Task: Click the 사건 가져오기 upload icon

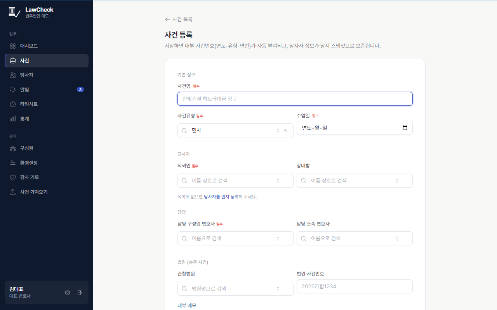Action: click(x=13, y=192)
